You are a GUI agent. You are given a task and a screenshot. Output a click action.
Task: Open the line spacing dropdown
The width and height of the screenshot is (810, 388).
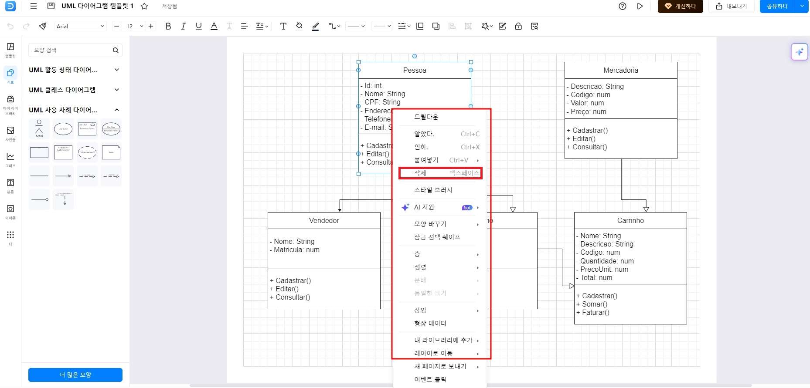[x=262, y=26]
